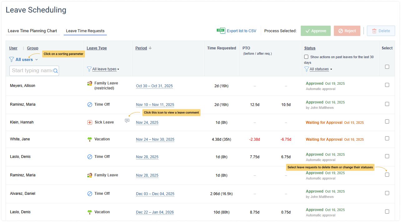Click the CSV export icon
Viewport: 401px width, 222px height.
click(221, 31)
